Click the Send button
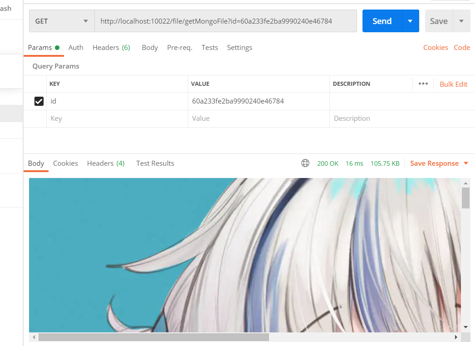475x346 pixels. [382, 21]
